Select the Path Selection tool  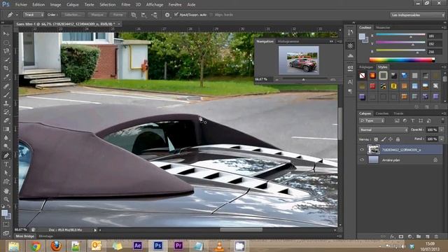point(6,173)
